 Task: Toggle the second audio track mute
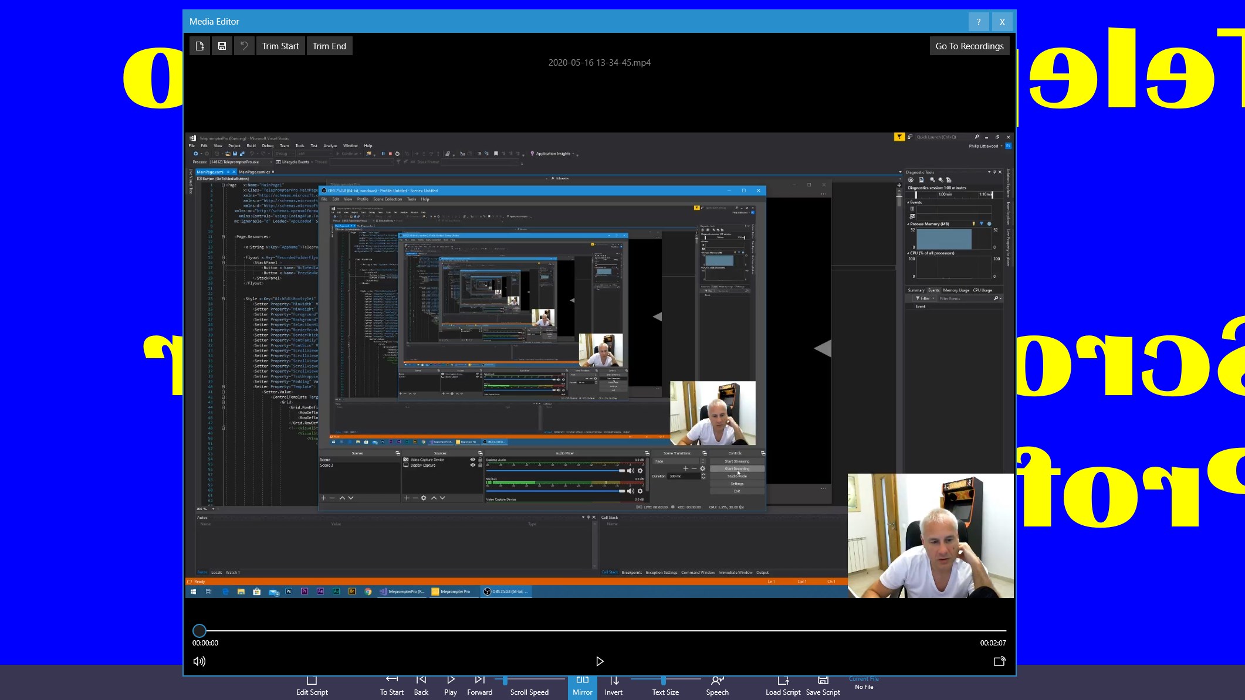631,491
